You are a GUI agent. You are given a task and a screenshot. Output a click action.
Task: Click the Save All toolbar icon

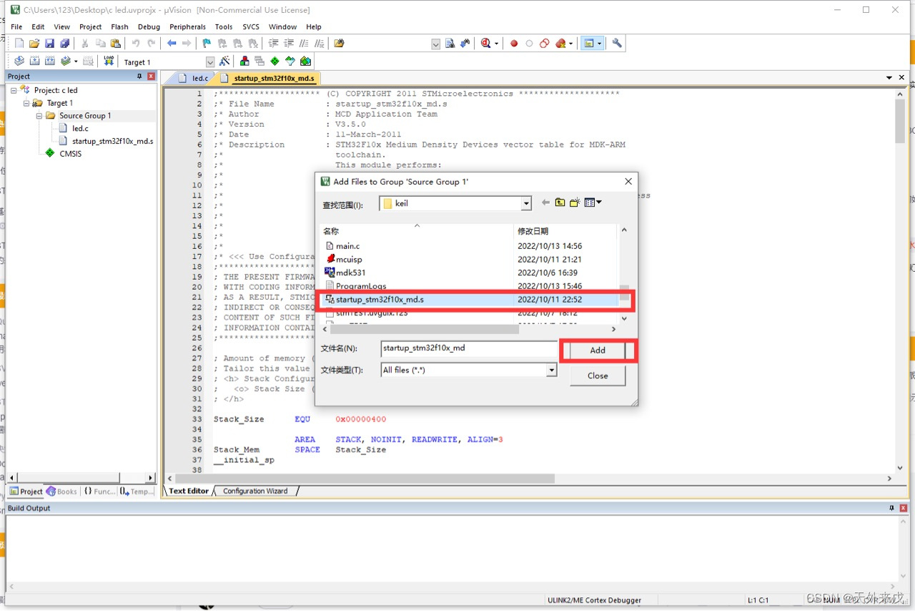pos(64,44)
